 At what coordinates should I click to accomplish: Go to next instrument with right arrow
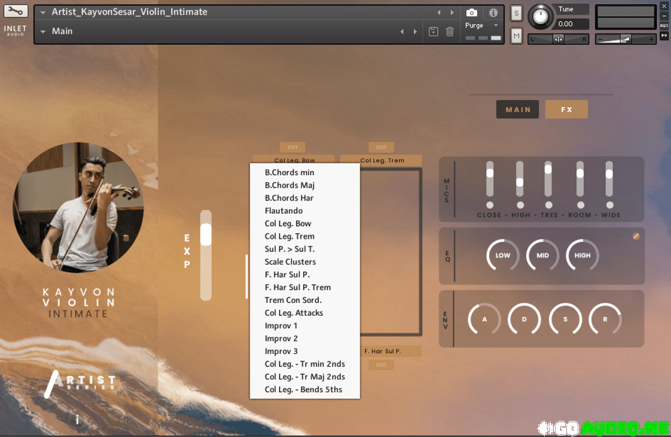452,13
